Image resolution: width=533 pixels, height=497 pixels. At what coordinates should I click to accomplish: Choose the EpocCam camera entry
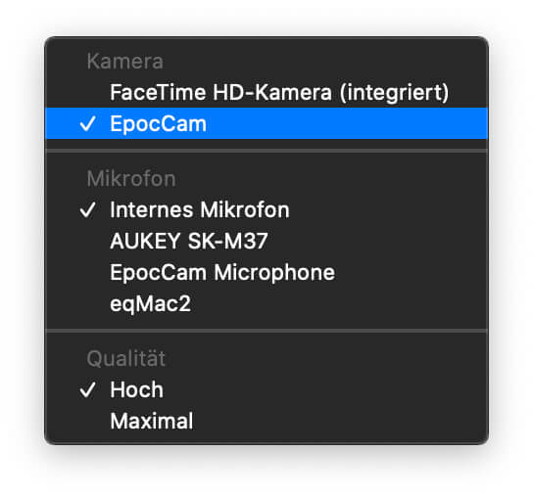click(266, 123)
